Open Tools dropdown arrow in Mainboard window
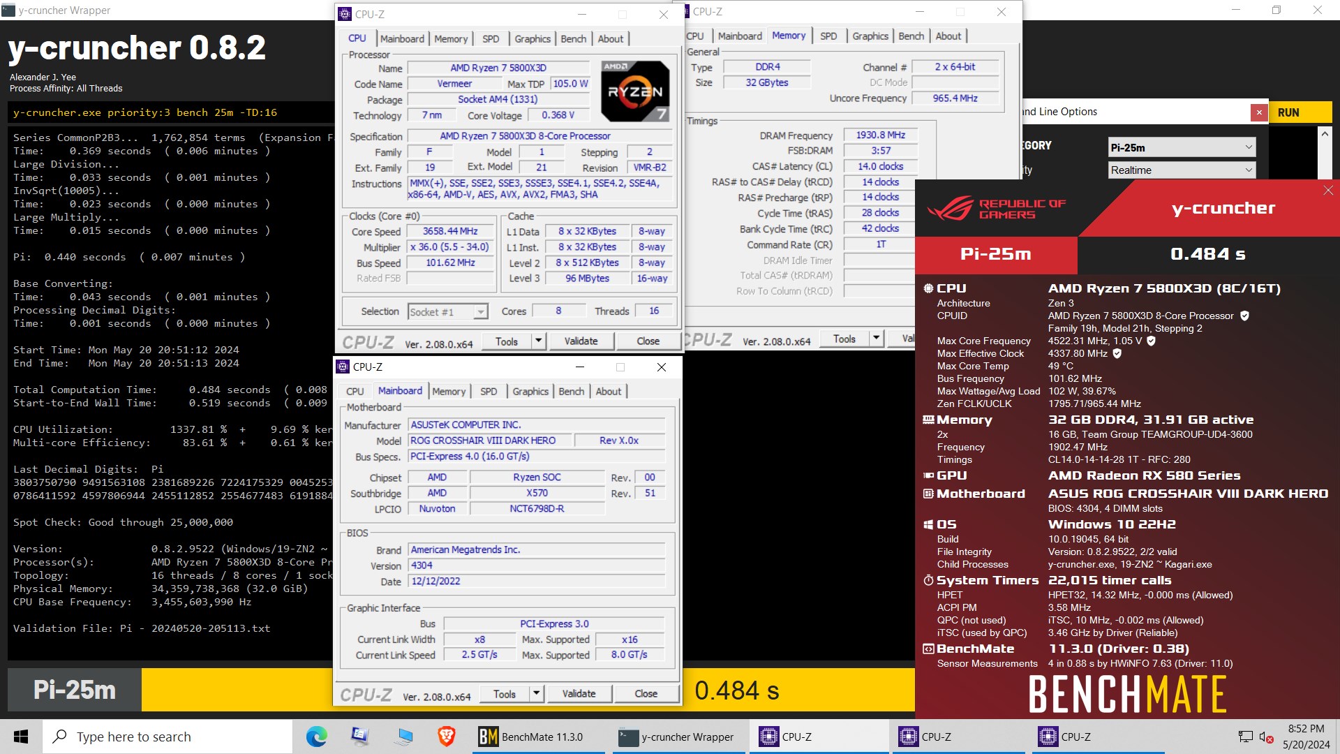The image size is (1340, 754). coord(536,693)
